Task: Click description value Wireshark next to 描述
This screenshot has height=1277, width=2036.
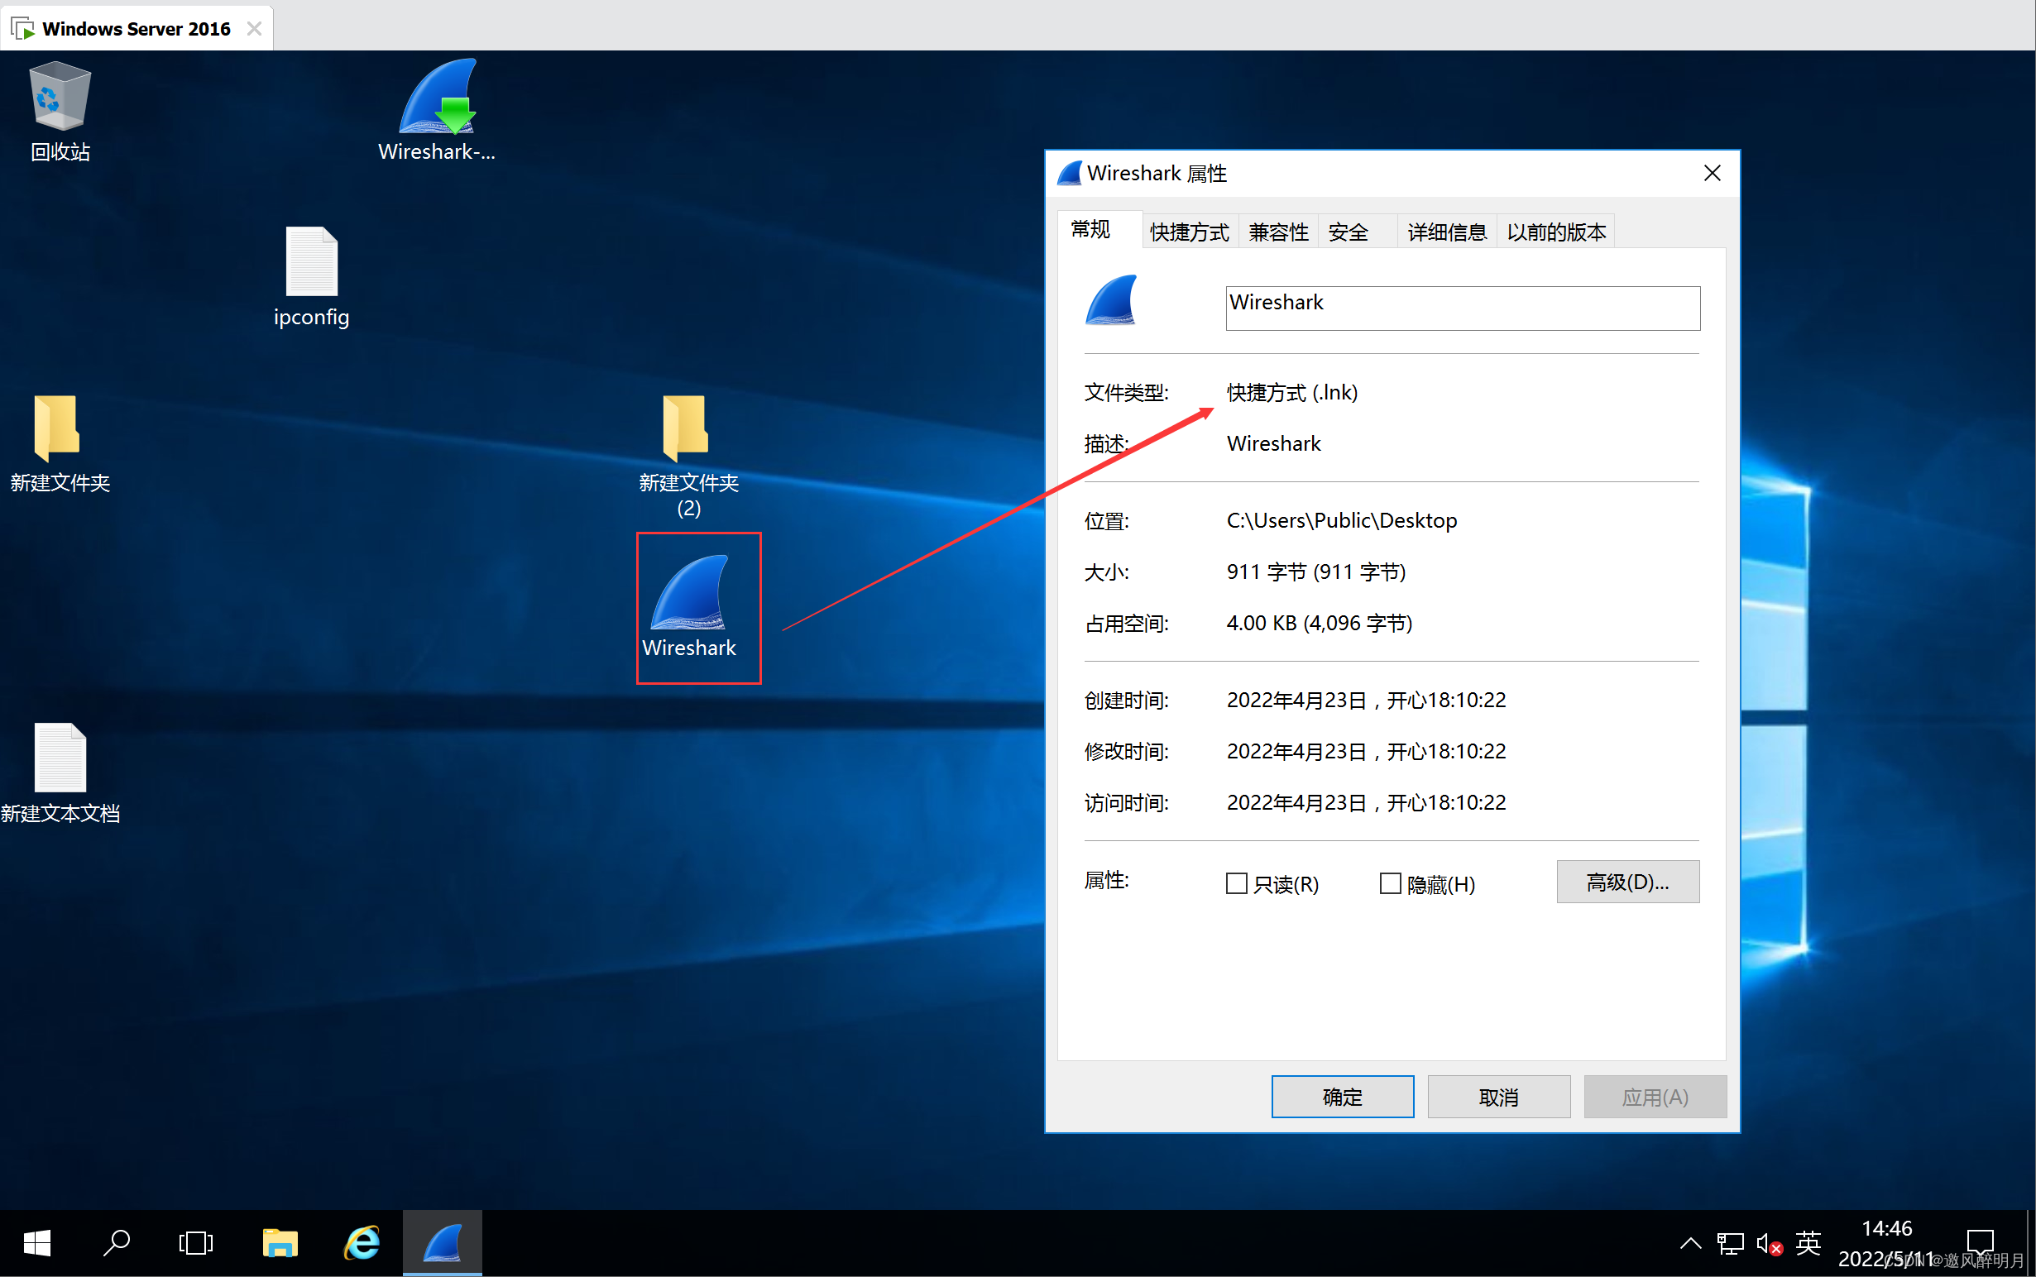Action: 1273,443
